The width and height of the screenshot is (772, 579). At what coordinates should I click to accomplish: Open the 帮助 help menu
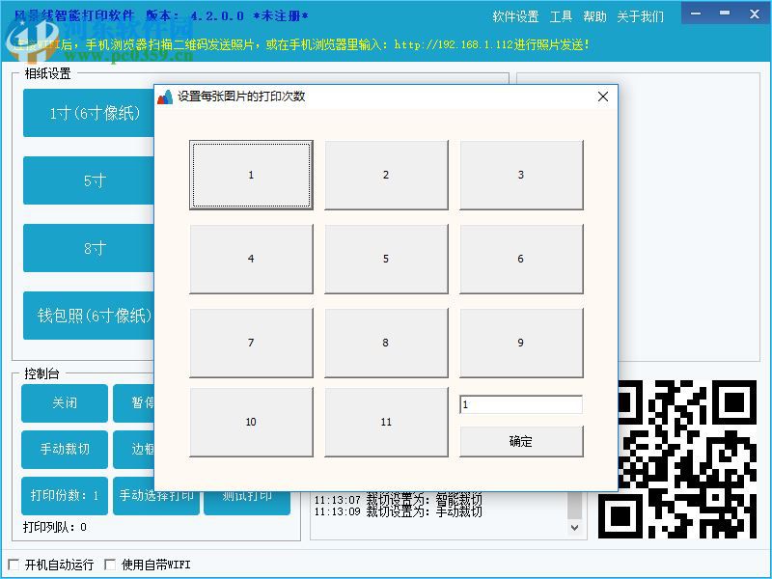(594, 15)
